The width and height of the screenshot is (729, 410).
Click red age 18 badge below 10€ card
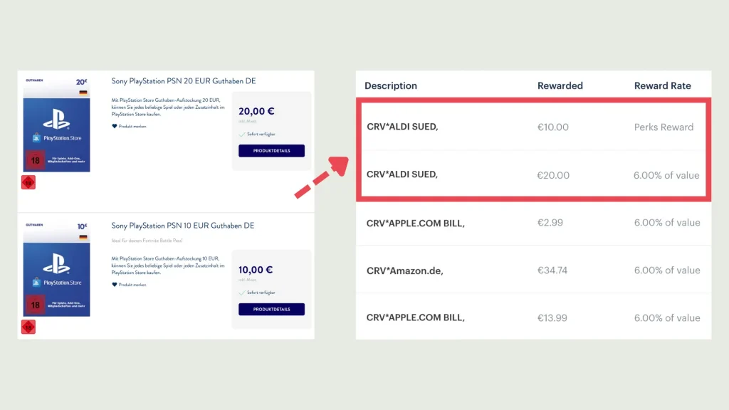point(28,327)
